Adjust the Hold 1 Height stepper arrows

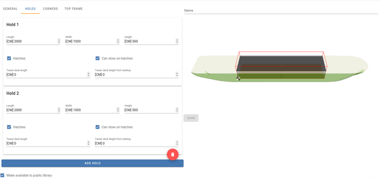(x=177, y=41)
